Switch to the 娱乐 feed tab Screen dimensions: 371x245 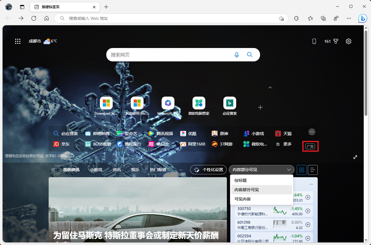click(x=135, y=170)
